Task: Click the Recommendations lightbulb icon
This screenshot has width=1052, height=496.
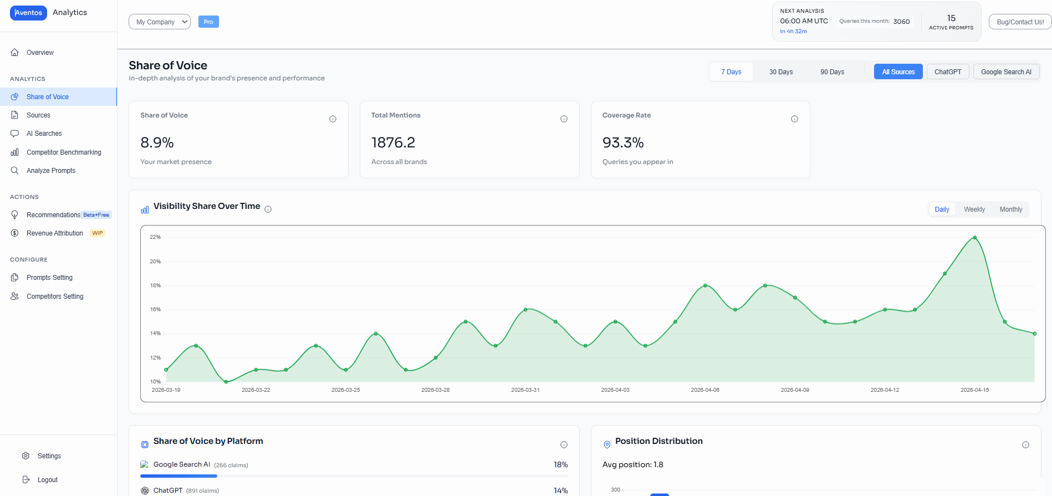Action: coord(15,215)
